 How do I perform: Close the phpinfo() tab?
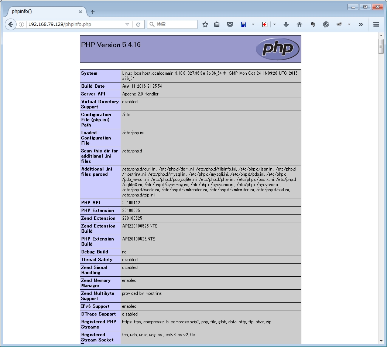click(81, 12)
